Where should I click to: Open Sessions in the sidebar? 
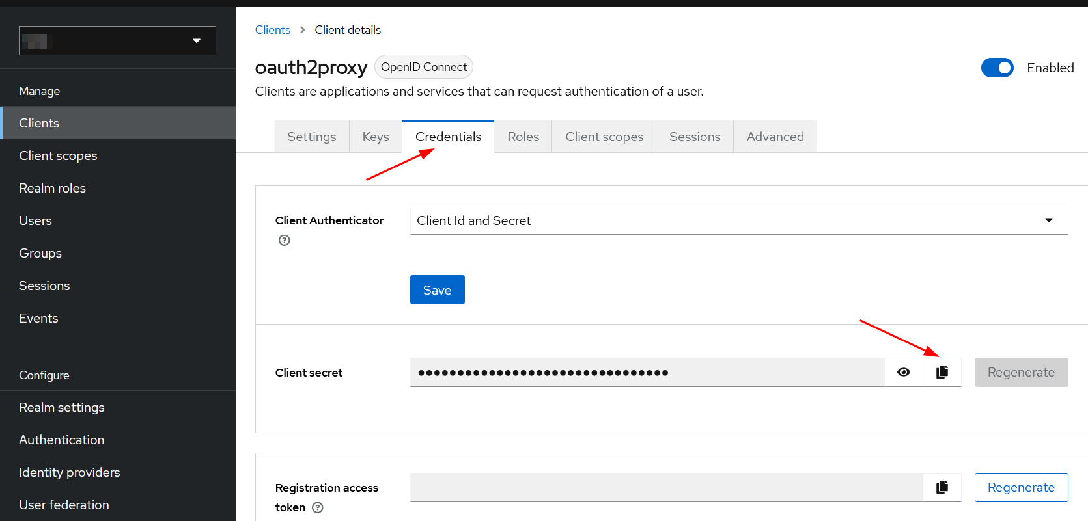pos(118,286)
